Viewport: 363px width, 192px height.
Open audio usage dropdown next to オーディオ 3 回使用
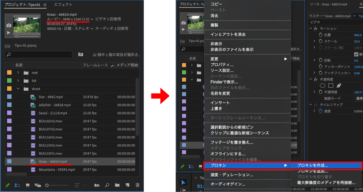(x=92, y=29)
